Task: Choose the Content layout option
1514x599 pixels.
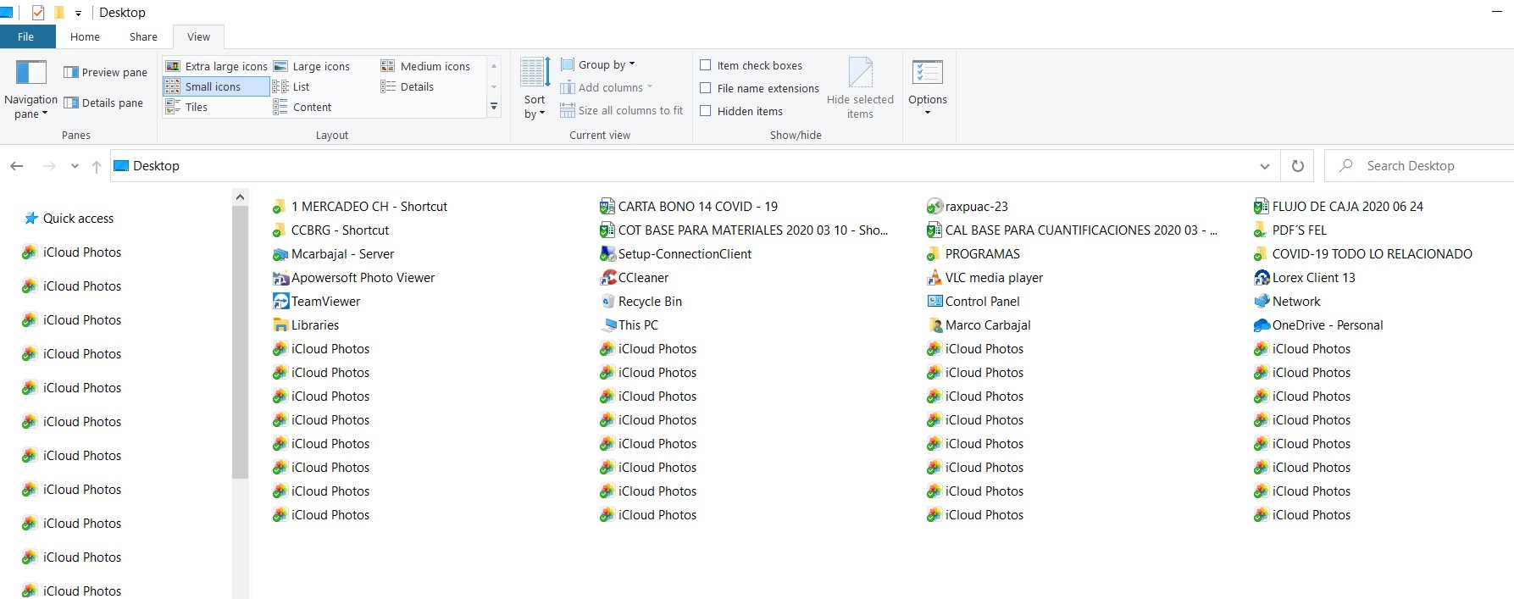Action: (x=302, y=107)
